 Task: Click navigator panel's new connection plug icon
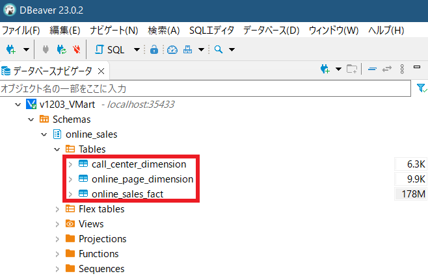325,69
